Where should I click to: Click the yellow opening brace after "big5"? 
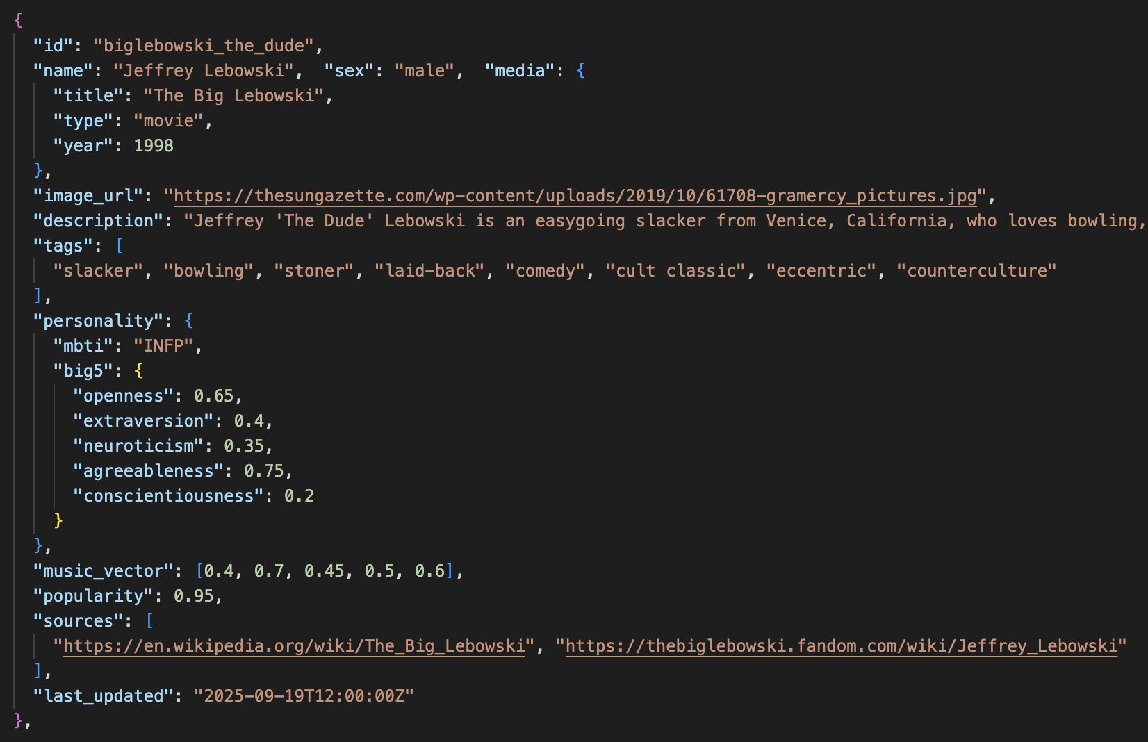coord(139,371)
